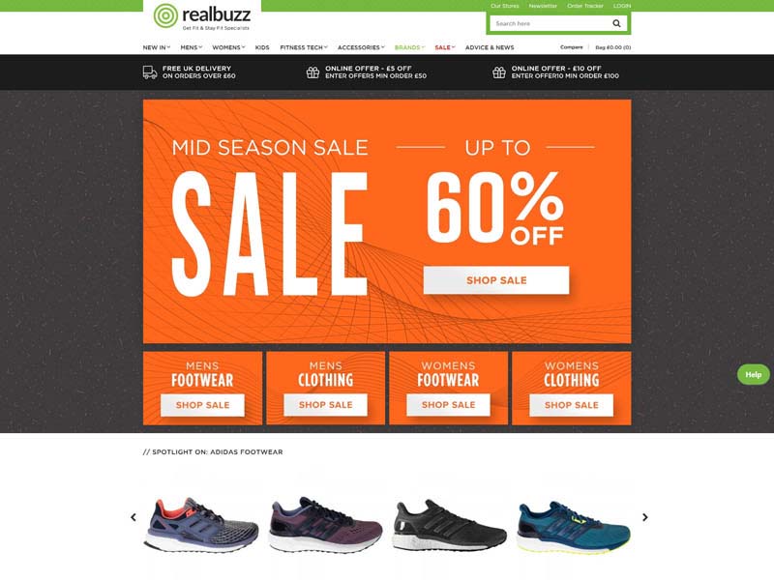Click the main Shop Sale button

(496, 280)
